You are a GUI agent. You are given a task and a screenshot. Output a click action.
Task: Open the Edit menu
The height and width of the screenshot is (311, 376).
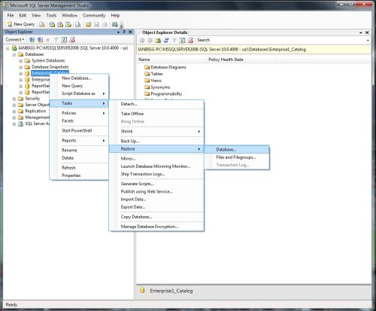point(23,15)
